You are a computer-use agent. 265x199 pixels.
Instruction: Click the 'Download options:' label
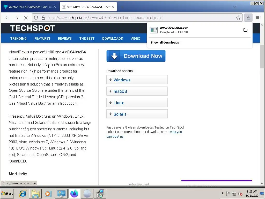[x=120, y=71]
